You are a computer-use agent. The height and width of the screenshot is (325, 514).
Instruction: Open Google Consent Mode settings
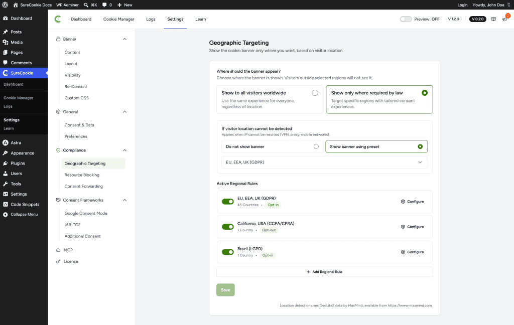[x=86, y=213]
